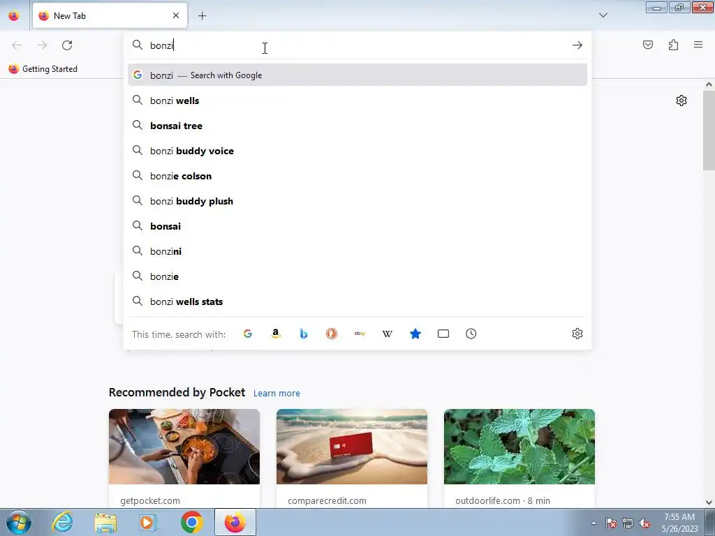This screenshot has height=536, width=715.
Task: Click the outdoorlife.com card label
Action: (x=503, y=501)
